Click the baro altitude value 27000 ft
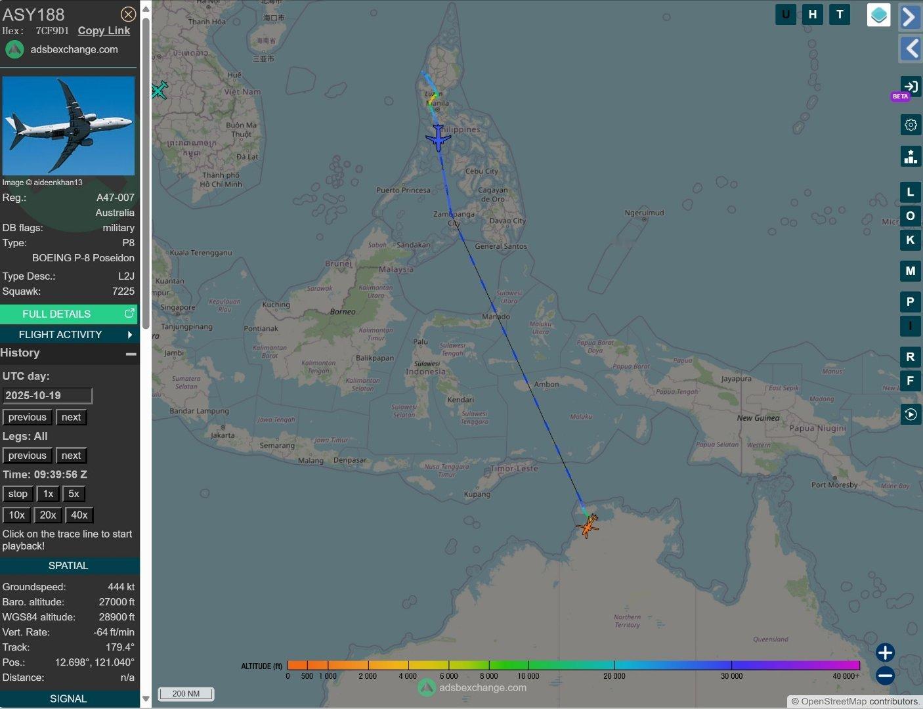This screenshot has width=923, height=709. pyautogui.click(x=117, y=602)
